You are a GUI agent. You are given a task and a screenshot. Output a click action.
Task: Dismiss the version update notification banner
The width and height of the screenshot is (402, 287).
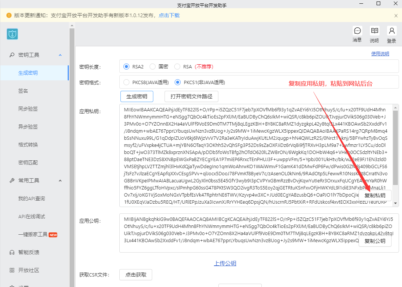point(396,16)
